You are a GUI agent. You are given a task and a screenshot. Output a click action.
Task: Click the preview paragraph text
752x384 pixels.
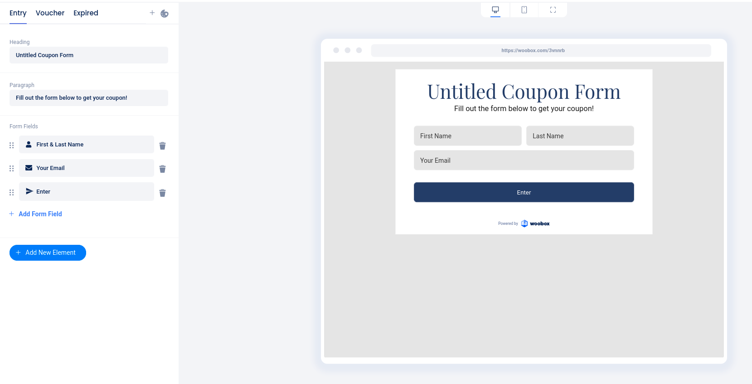[x=524, y=109]
